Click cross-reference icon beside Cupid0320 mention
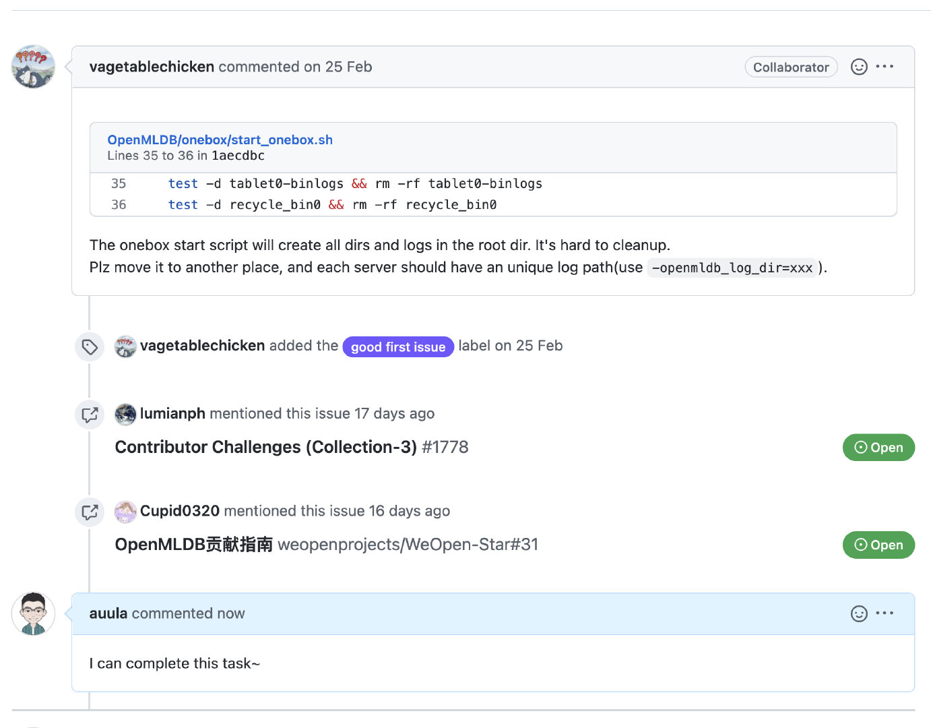The height and width of the screenshot is (728, 931). pyautogui.click(x=90, y=512)
